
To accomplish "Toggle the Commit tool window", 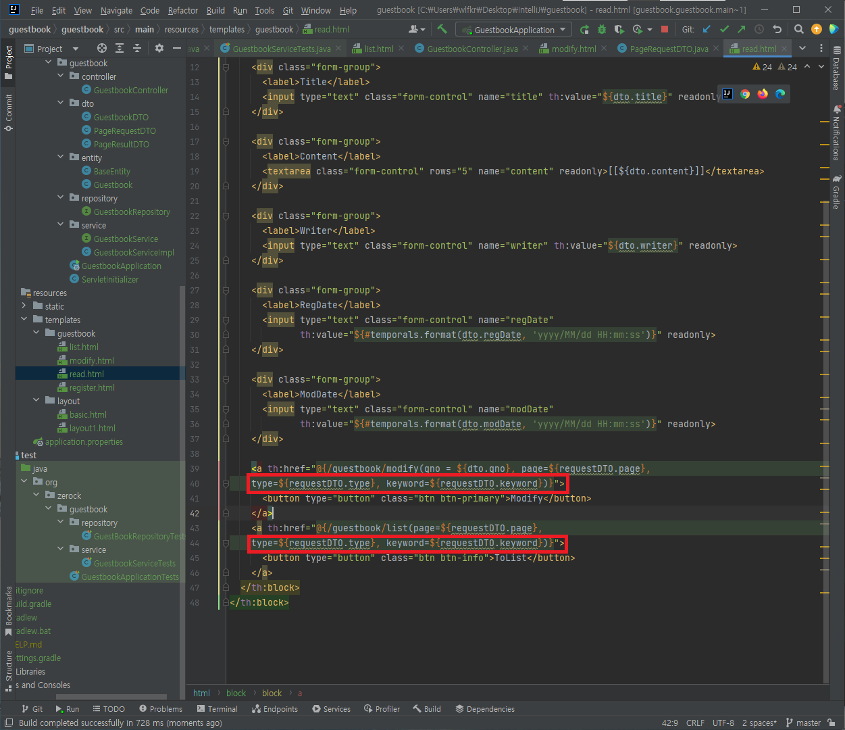I will point(9,112).
